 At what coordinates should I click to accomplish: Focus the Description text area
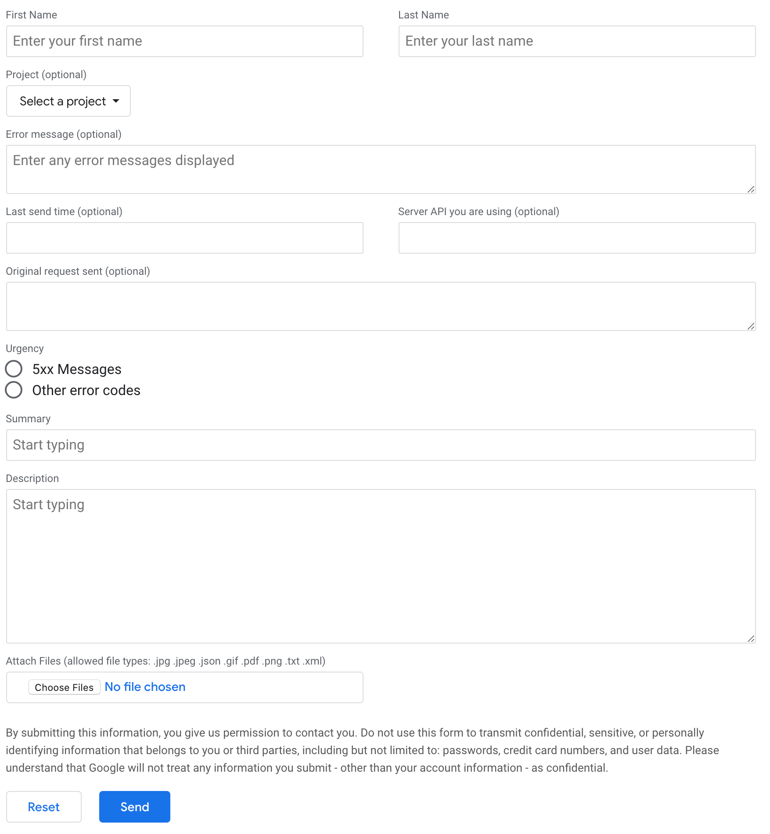point(381,566)
